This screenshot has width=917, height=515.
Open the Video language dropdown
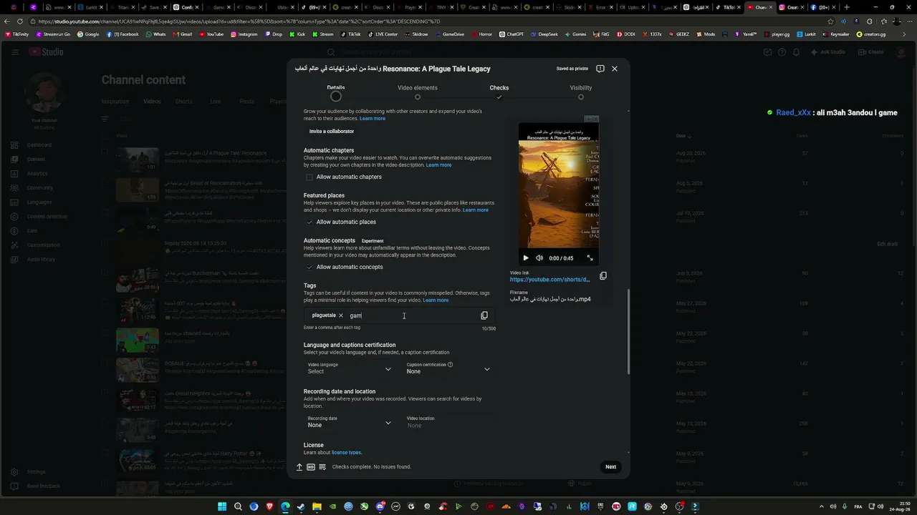(350, 368)
